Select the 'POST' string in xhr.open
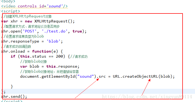 tap(30, 31)
